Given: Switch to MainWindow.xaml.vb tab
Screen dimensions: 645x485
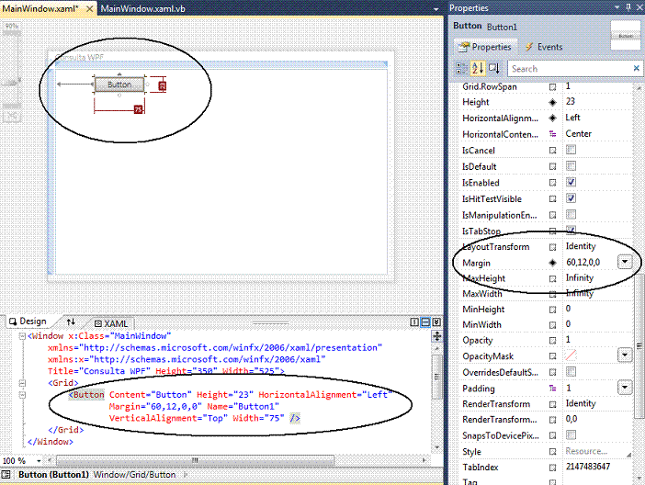Looking at the screenshot, I should (142, 8).
